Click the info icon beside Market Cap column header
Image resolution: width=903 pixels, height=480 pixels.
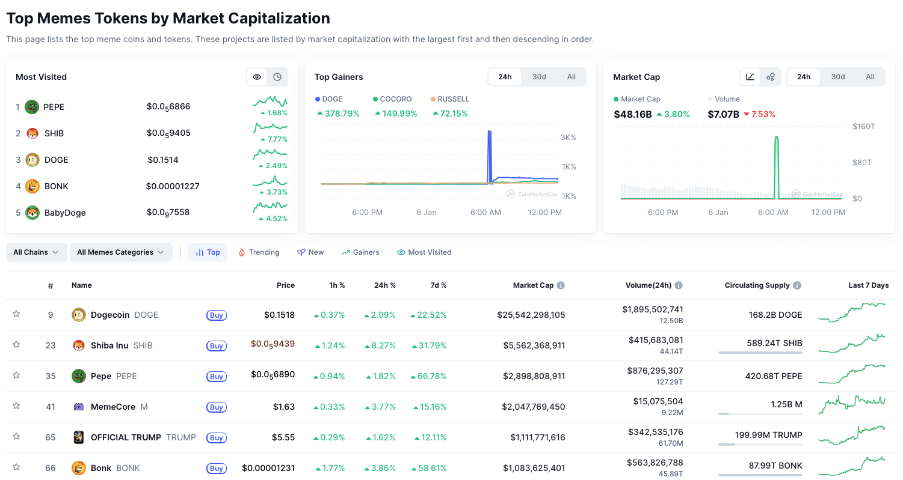561,285
